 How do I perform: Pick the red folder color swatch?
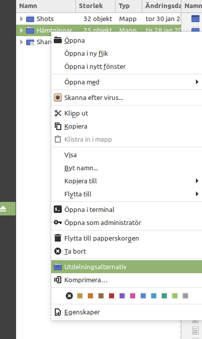click(x=112, y=295)
